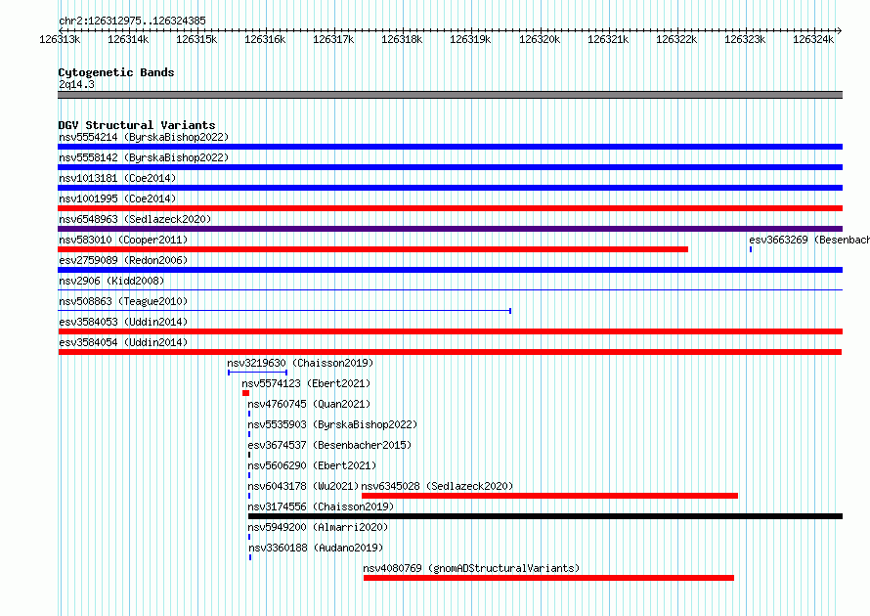
Task: Open nsv5606290 (Ebert2021) label
Action: [312, 465]
